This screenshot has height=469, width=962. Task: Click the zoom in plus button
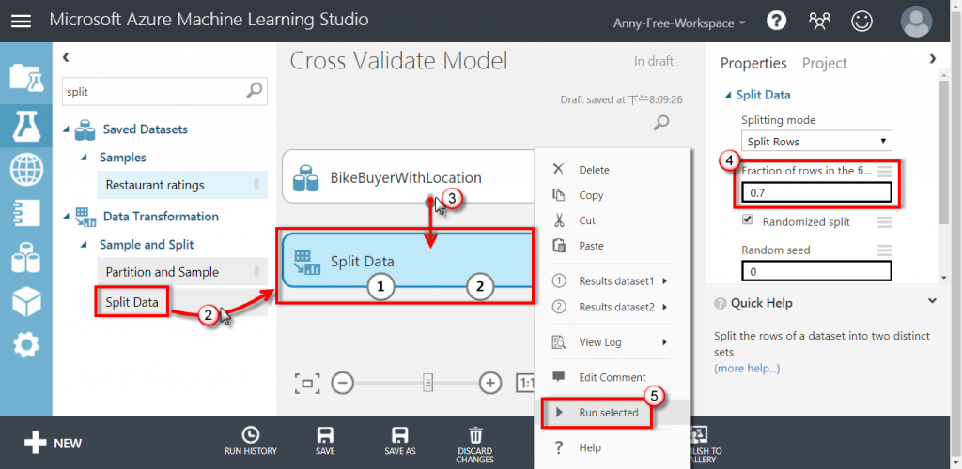pos(489,384)
